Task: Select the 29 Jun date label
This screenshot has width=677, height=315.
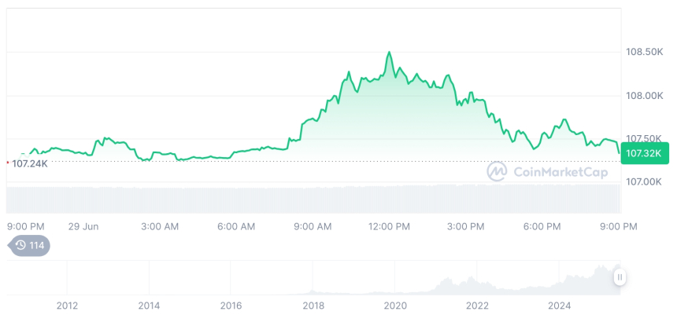Action: [83, 226]
